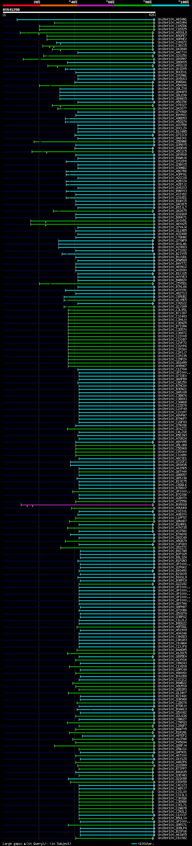Select the UniRef100_A5C1C5 label

click(x=172, y=151)
